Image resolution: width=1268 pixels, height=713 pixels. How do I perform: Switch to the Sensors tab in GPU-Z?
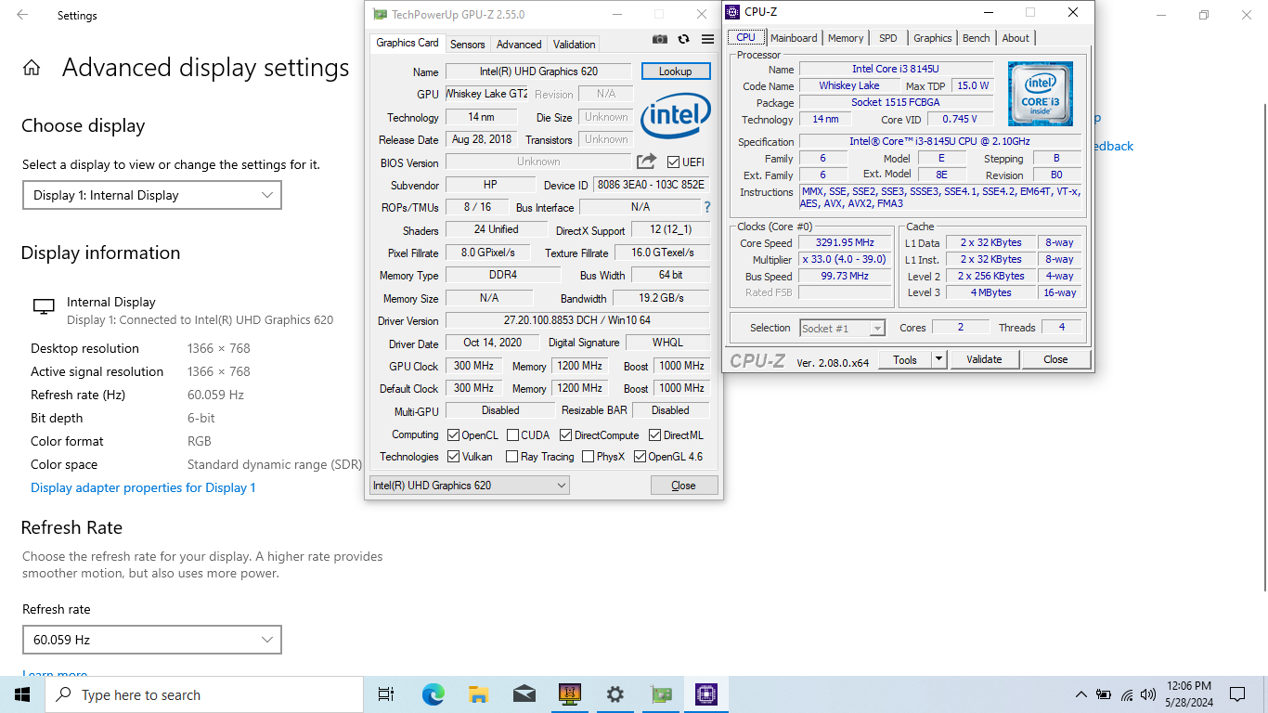pos(468,45)
